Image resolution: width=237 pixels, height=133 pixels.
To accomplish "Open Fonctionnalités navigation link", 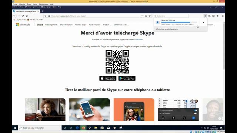I will click(x=94, y=25).
